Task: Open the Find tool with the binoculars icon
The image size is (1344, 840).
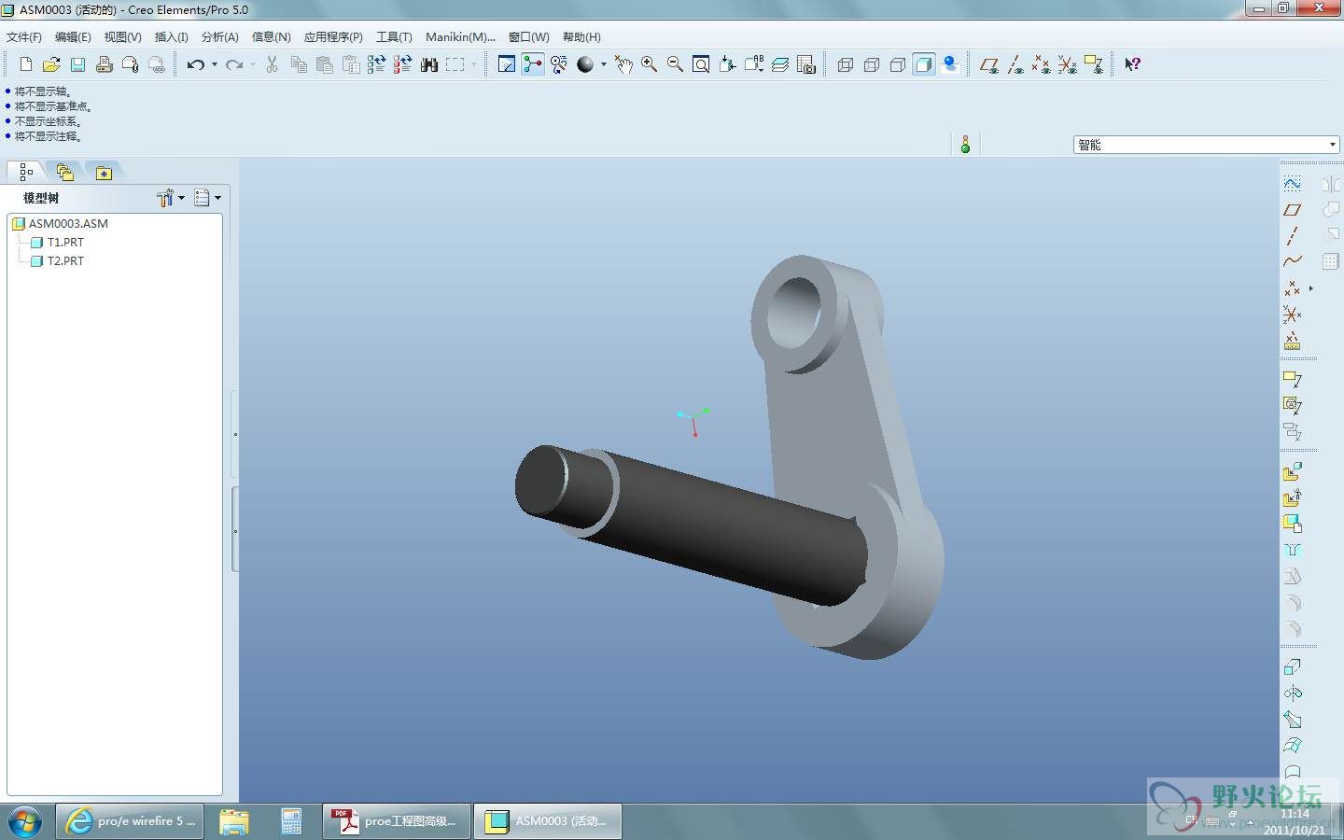Action: pos(429,64)
